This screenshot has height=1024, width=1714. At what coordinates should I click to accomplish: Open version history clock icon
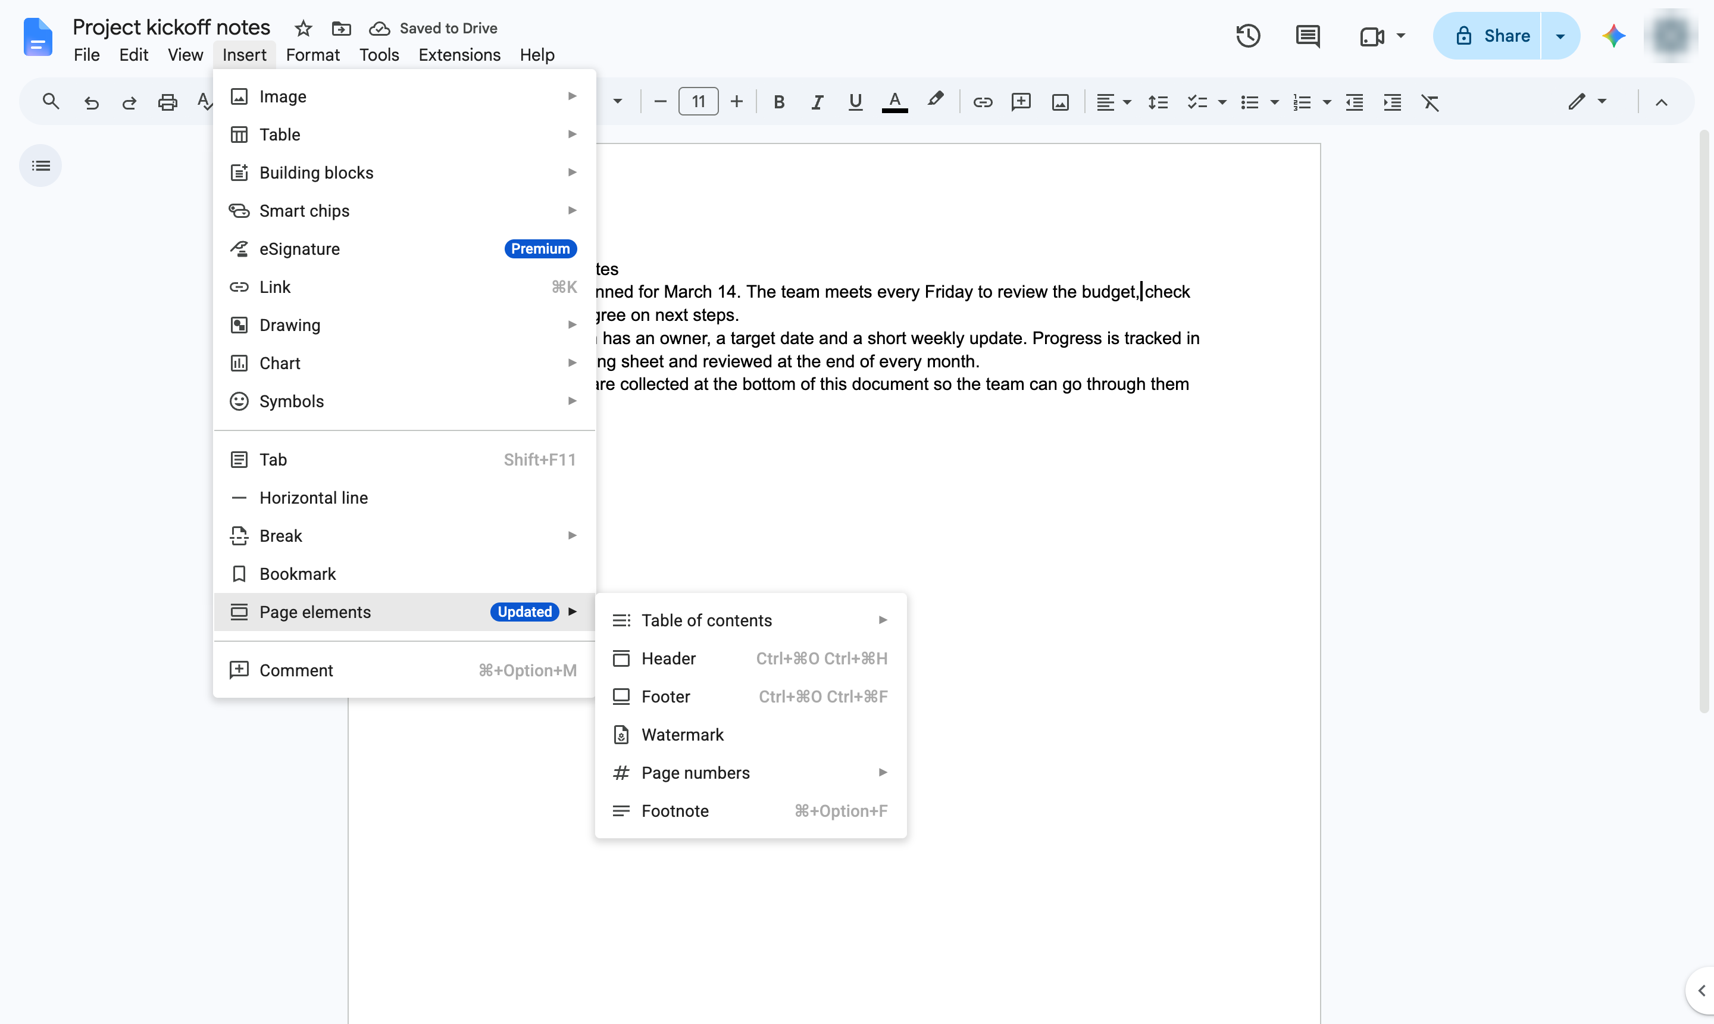click(1248, 36)
